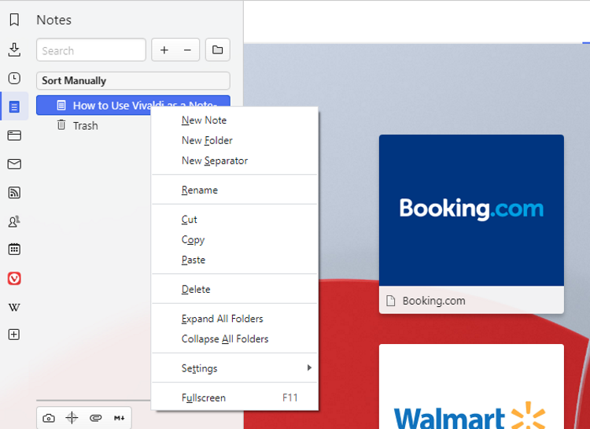The height and width of the screenshot is (429, 590).
Task: Select Paste in the context menu
Action: (x=234, y=260)
